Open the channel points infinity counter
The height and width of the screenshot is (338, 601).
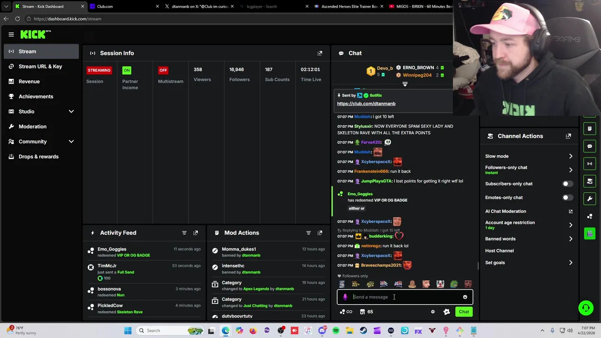point(346,312)
